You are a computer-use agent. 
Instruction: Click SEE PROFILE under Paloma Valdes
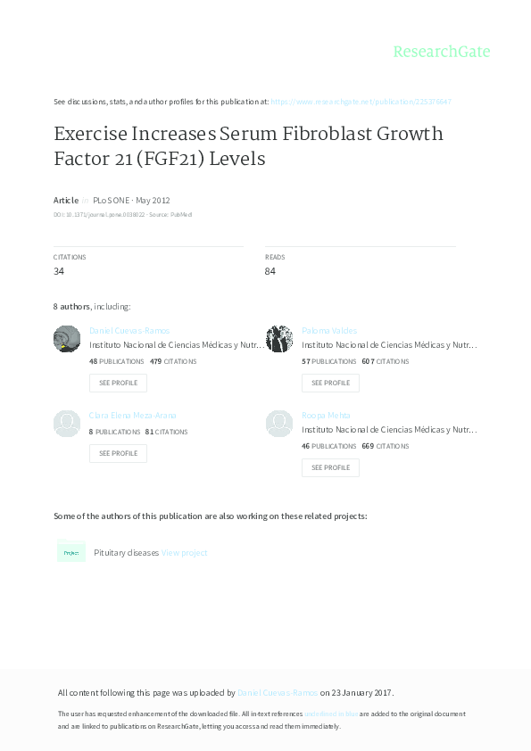[330, 383]
